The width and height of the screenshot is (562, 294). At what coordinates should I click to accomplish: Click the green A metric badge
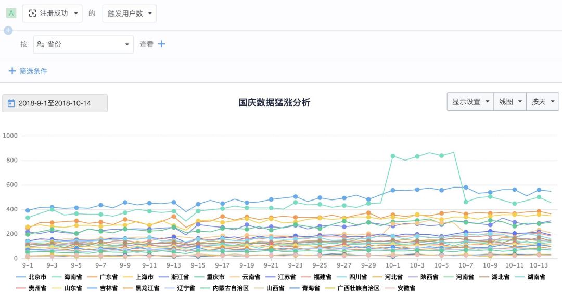tap(11, 14)
